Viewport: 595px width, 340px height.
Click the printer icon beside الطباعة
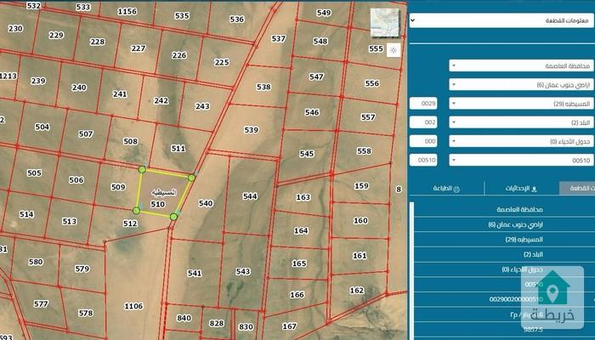click(x=457, y=189)
